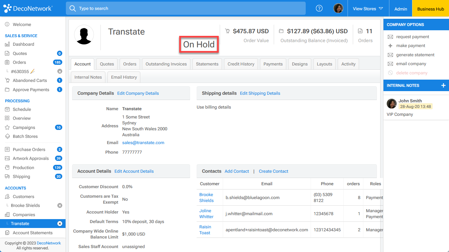The image size is (449, 252).
Task: Switch to the Payments tab
Action: pos(273,64)
